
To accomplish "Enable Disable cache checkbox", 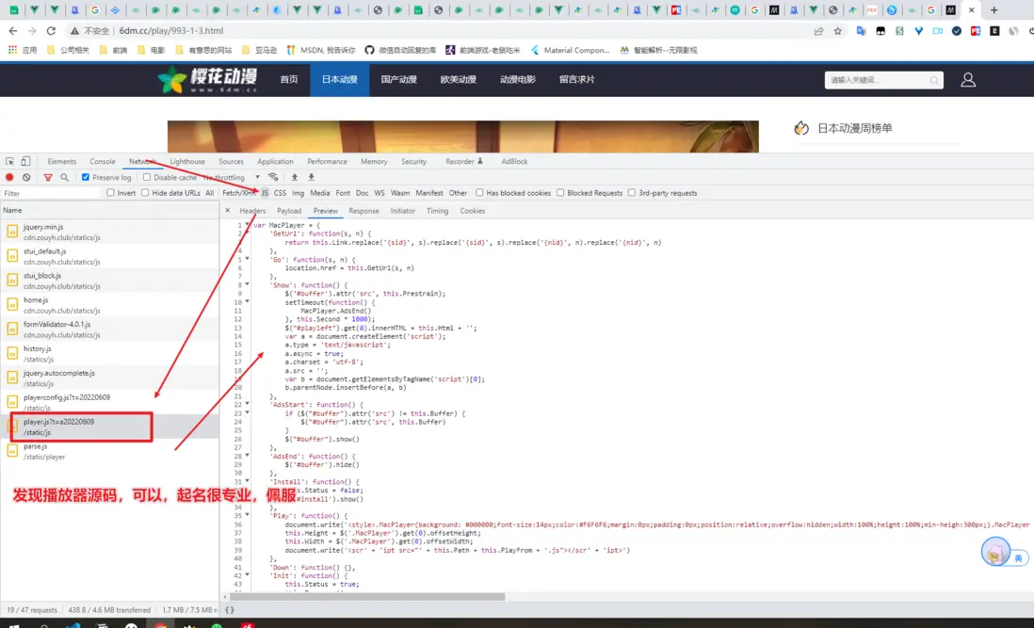I will (x=146, y=177).
